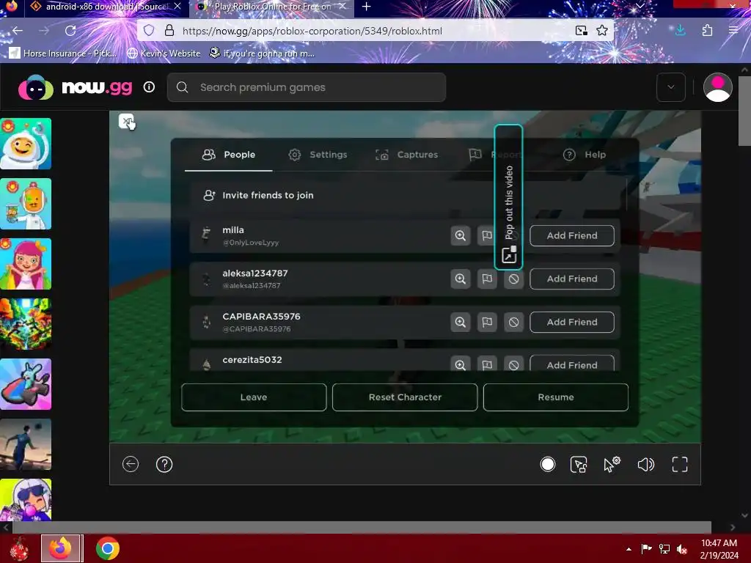Open the bunny kart racing thumbnail
The image size is (751, 563).
pyautogui.click(x=26, y=384)
